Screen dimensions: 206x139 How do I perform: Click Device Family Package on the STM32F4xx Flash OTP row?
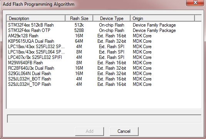(154, 30)
